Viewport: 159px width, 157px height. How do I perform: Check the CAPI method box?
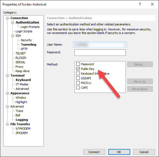pyautogui.click(x=78, y=88)
